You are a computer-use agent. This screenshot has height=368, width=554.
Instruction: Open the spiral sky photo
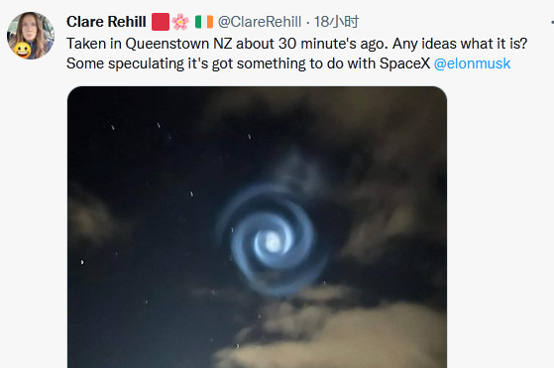[x=257, y=227]
